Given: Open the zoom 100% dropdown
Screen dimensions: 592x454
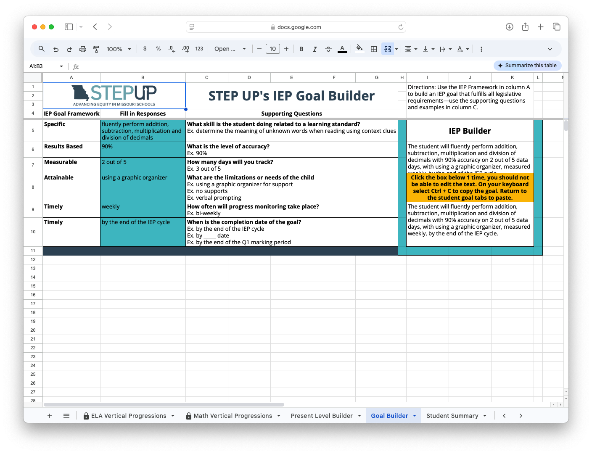Looking at the screenshot, I should pos(119,49).
